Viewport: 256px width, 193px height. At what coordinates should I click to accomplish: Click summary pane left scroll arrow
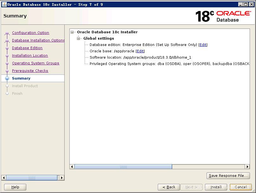click(x=72, y=167)
